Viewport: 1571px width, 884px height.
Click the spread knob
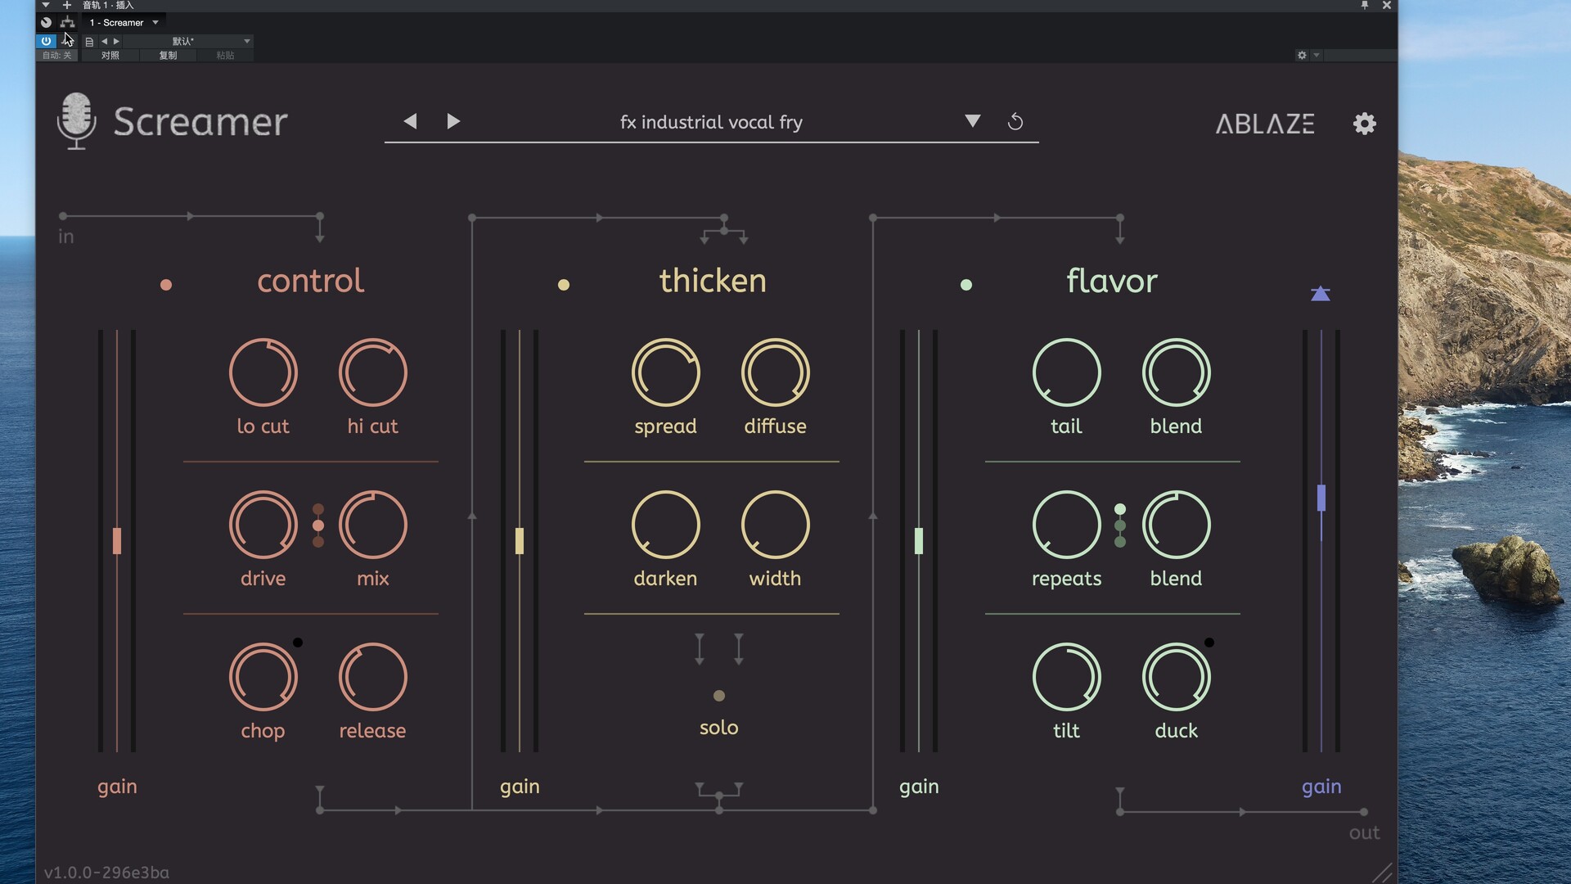pyautogui.click(x=665, y=372)
